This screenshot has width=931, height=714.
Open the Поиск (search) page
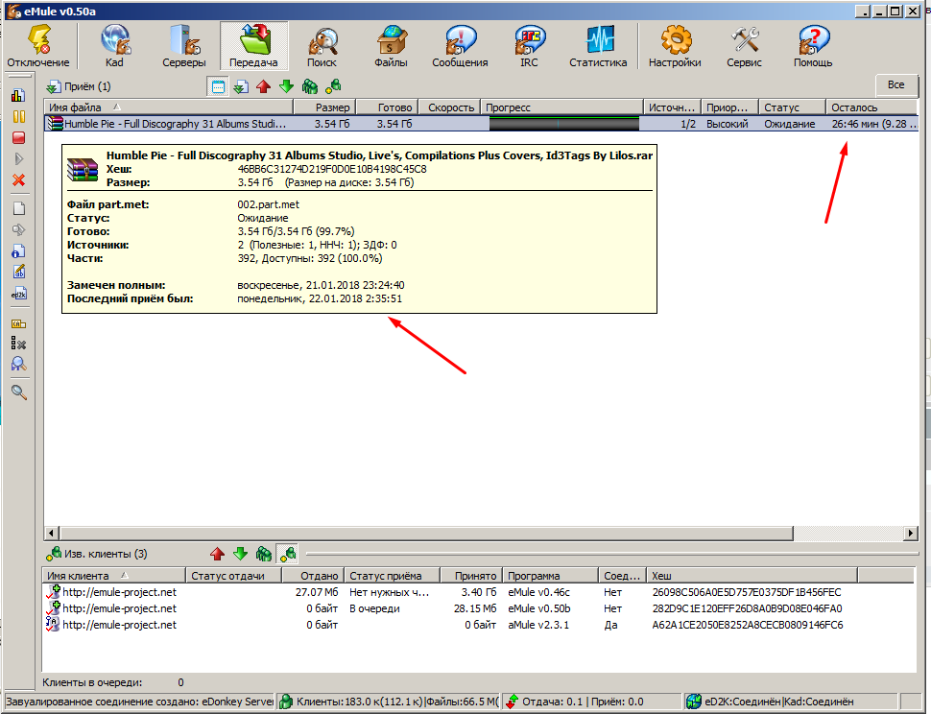[322, 46]
